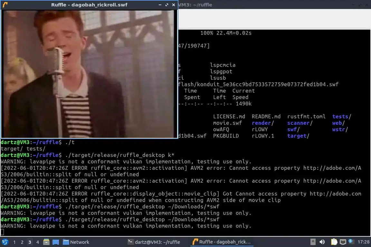Click the terminal cursor on last line
The width and height of the screenshot is (371, 247).
click(2, 232)
